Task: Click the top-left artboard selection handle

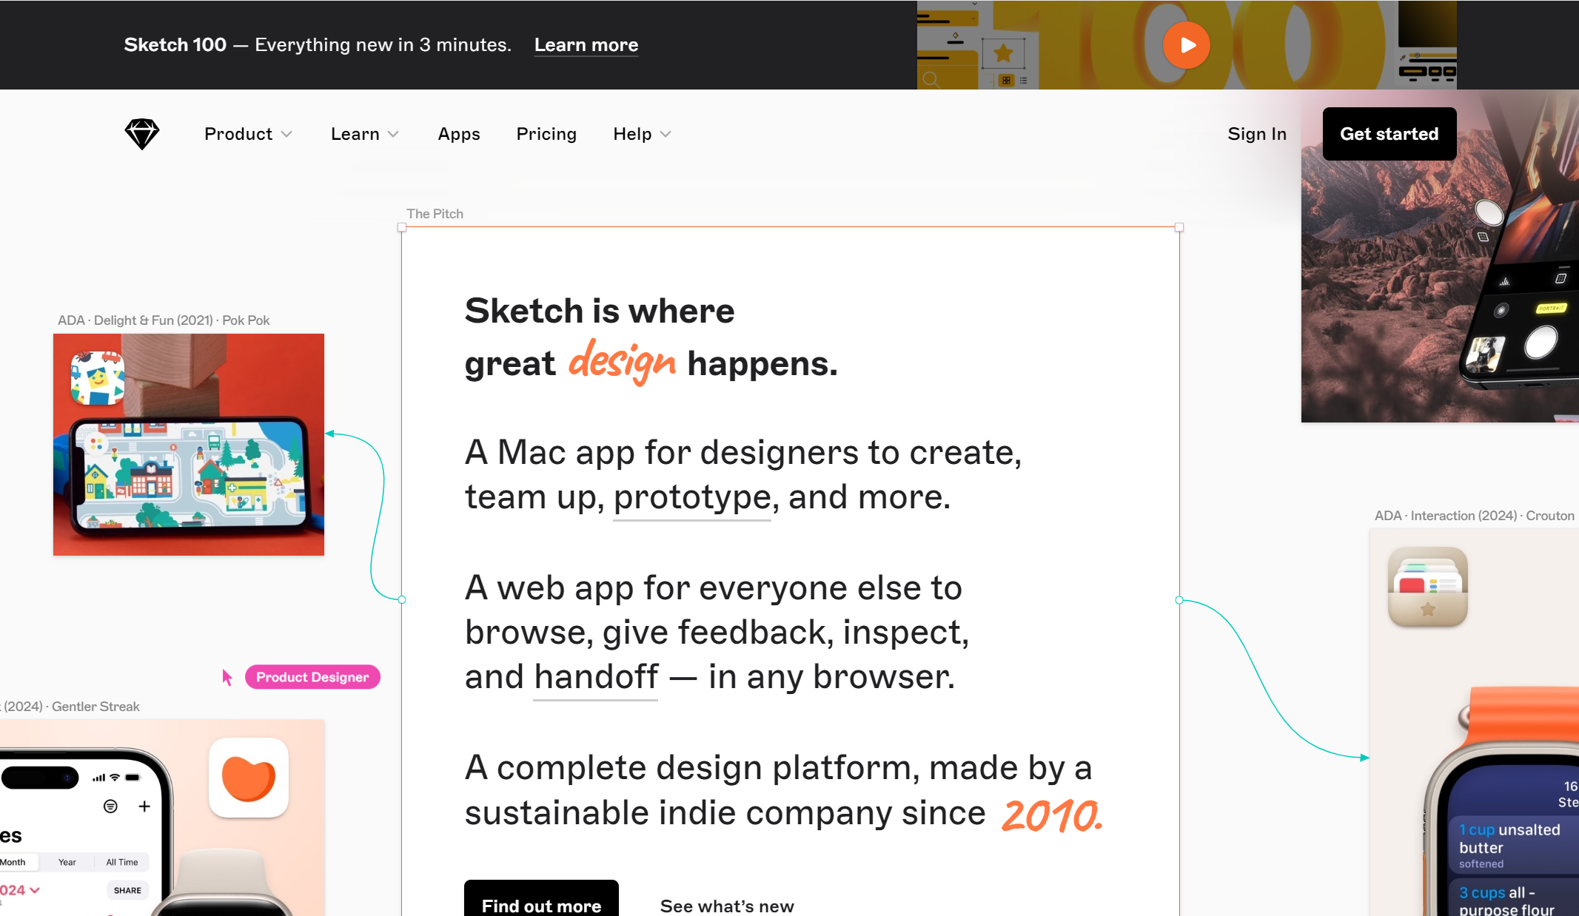Action: click(402, 227)
